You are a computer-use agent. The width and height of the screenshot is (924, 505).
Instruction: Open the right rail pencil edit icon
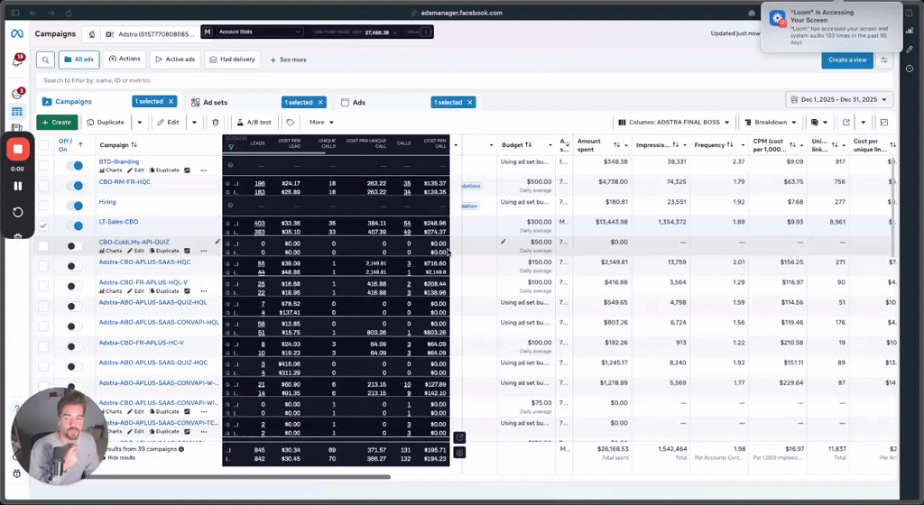click(x=910, y=50)
